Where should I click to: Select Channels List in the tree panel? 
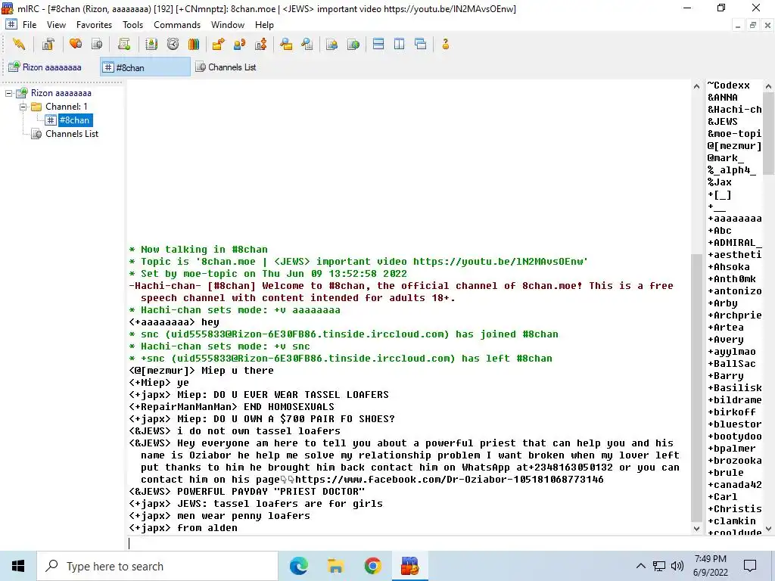[72, 134]
